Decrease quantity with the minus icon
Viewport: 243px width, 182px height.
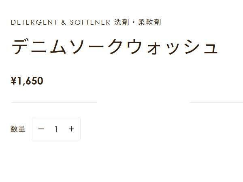(40, 129)
